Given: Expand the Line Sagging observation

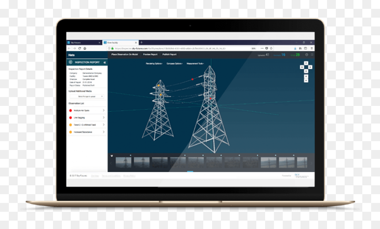Looking at the screenshot, I should point(87,118).
